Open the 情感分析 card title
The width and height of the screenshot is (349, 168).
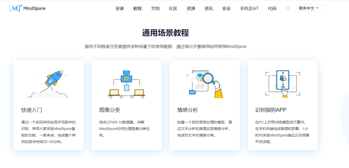point(188,110)
